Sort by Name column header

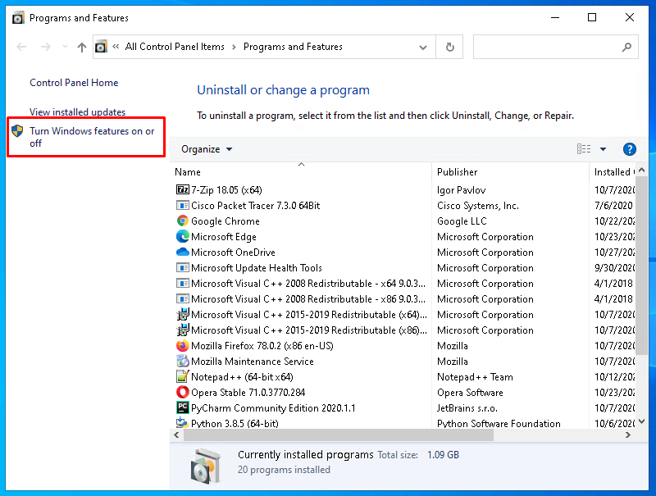302,172
